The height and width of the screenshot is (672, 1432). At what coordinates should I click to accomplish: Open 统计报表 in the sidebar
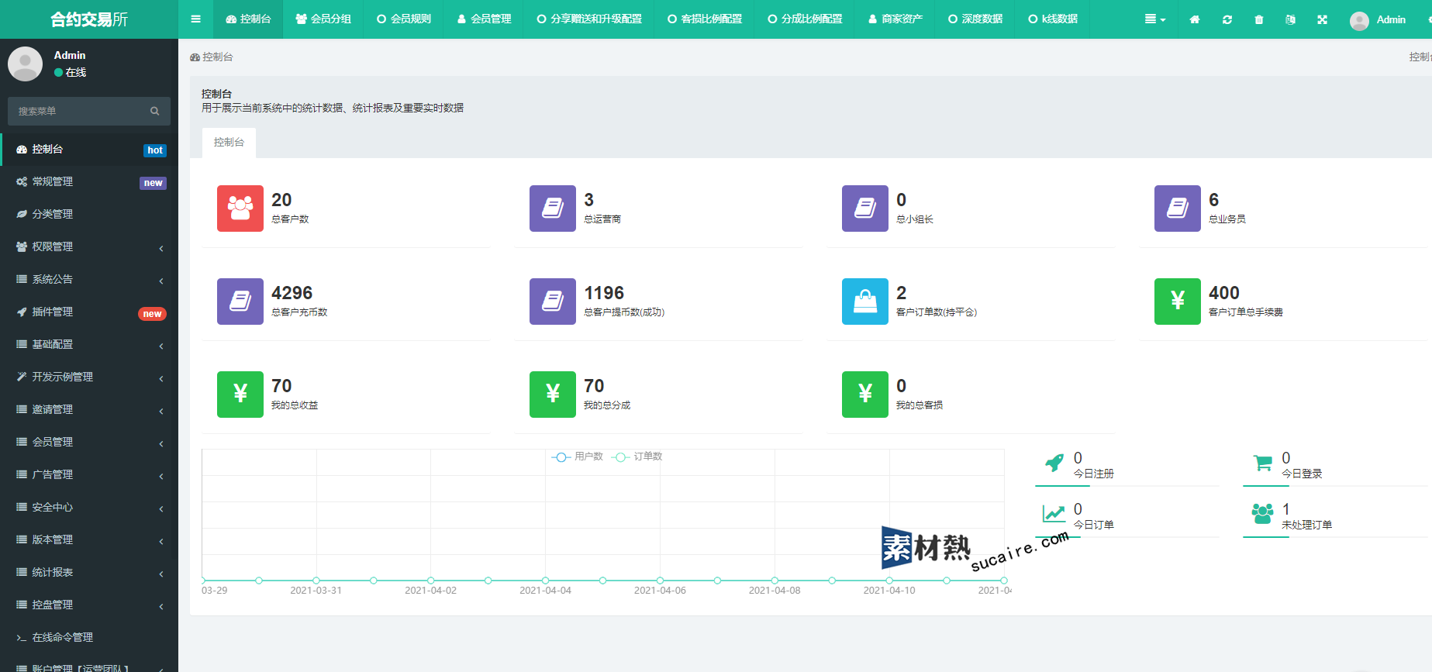click(89, 572)
